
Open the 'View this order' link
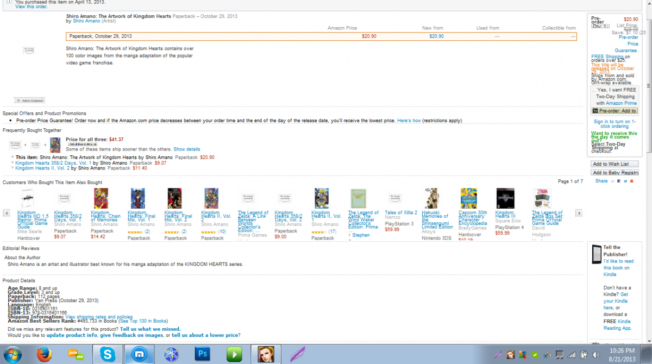coord(31,7)
